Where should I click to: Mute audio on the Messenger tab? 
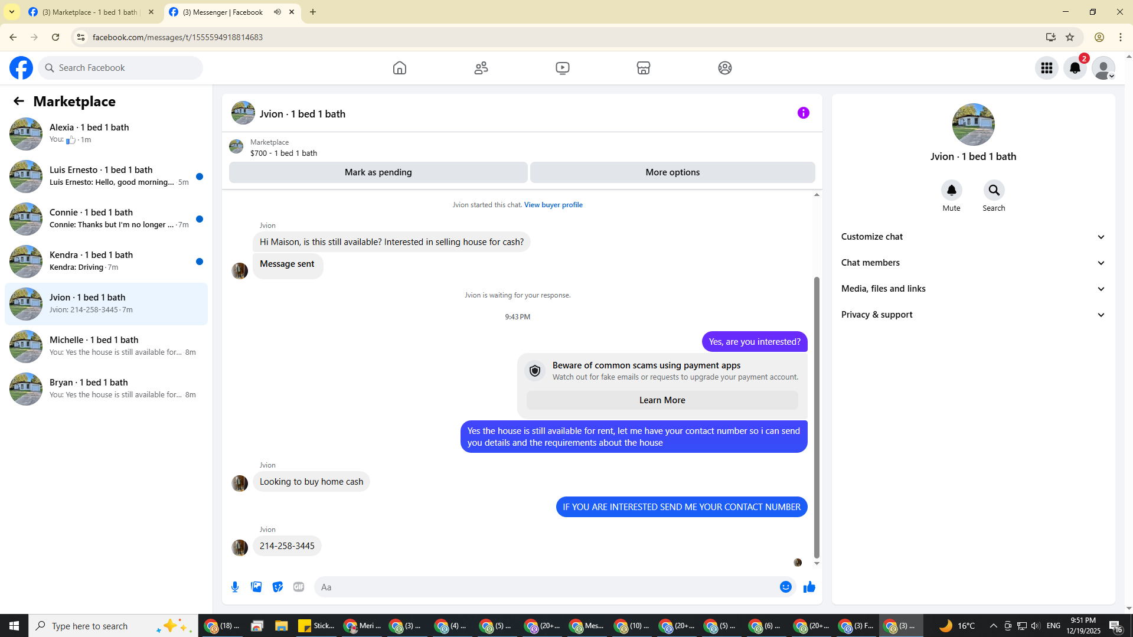click(x=277, y=12)
